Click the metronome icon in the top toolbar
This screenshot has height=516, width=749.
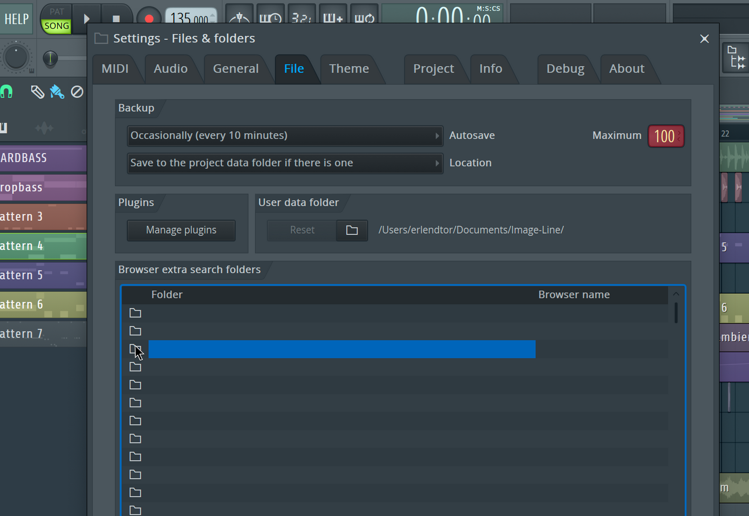pyautogui.click(x=239, y=17)
